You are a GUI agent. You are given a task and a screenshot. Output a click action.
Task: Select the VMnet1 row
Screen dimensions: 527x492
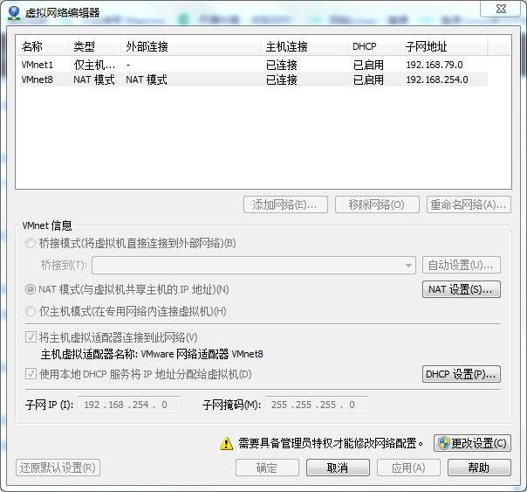click(x=254, y=65)
